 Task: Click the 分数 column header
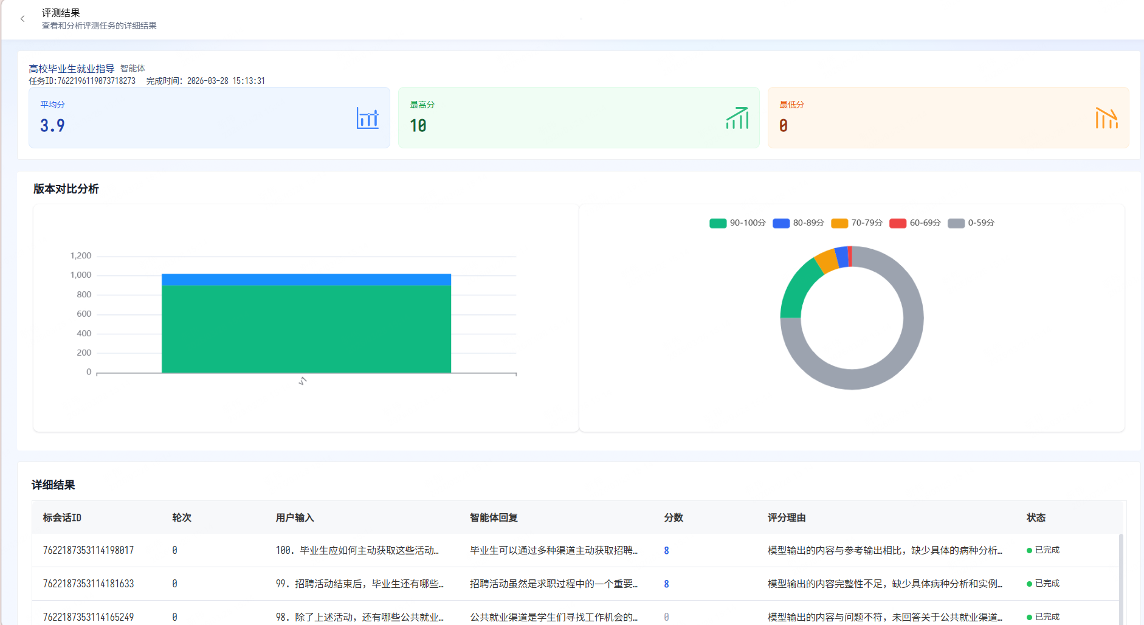tap(674, 517)
